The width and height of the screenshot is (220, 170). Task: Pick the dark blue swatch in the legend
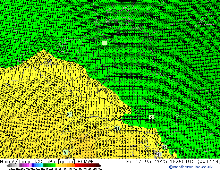[33, 165]
